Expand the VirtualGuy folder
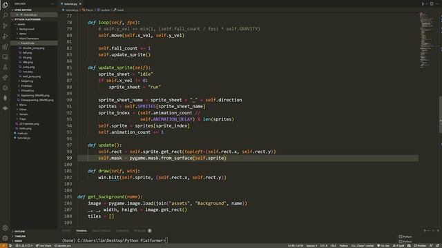Viewport: 442px width, 248px height. [x=34, y=90]
